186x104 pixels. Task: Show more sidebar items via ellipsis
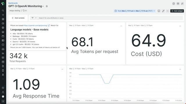tap(3, 79)
